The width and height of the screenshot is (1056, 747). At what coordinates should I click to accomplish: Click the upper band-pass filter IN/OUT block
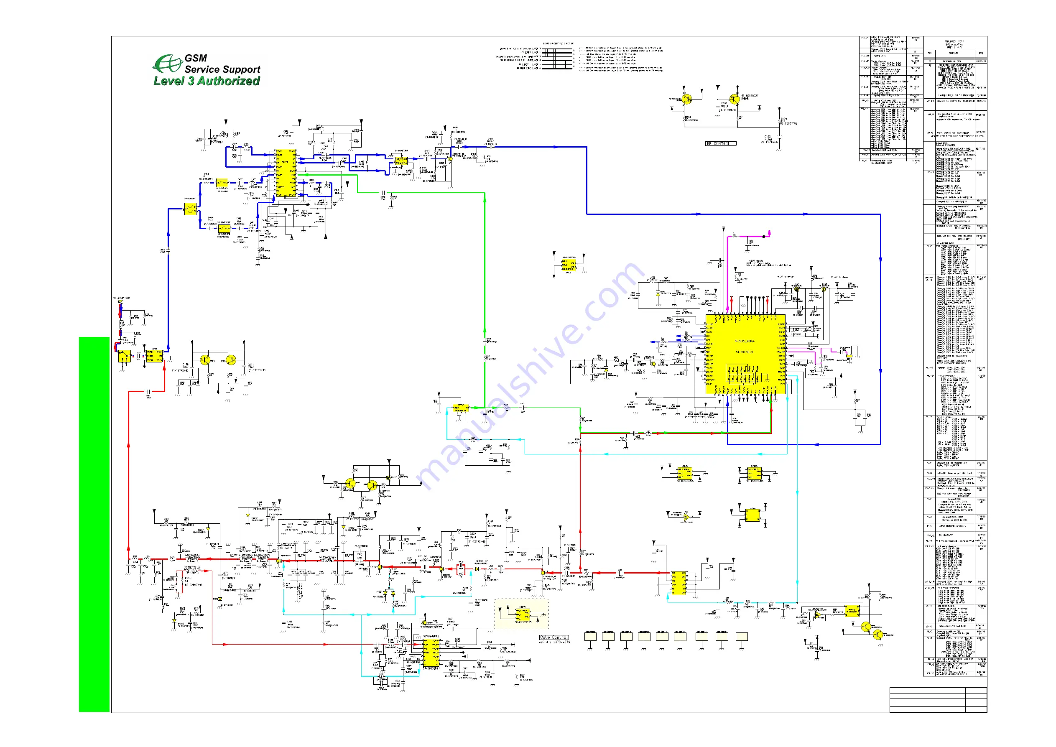pyautogui.click(x=222, y=183)
